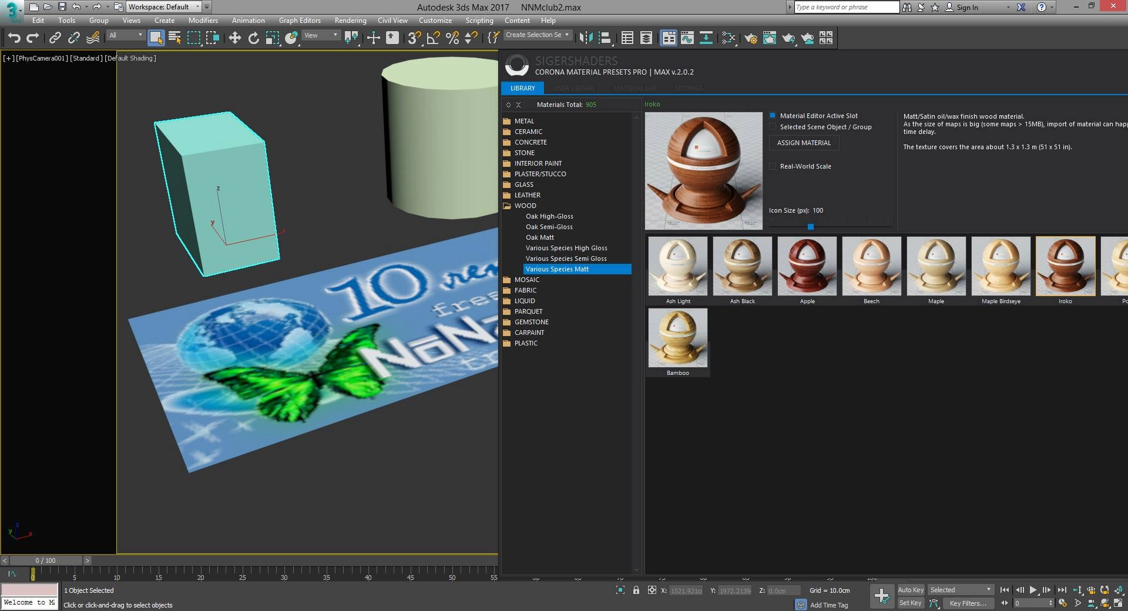Screen dimensions: 1128x611
Task: Open the Create Selection Set dropdown
Action: 537,35
